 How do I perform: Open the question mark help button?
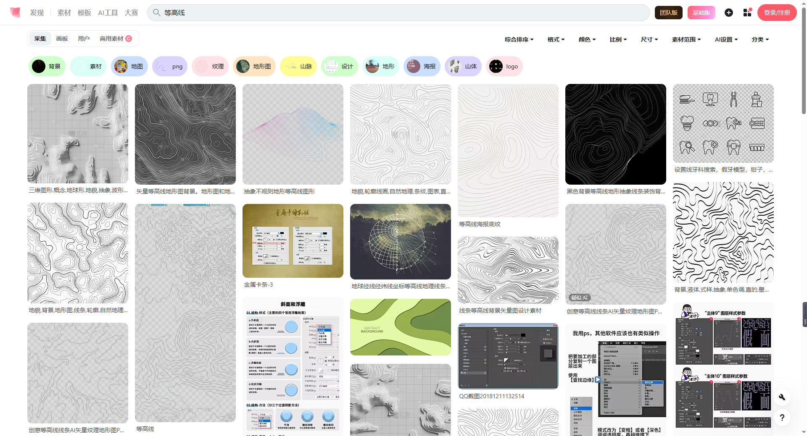pos(782,418)
